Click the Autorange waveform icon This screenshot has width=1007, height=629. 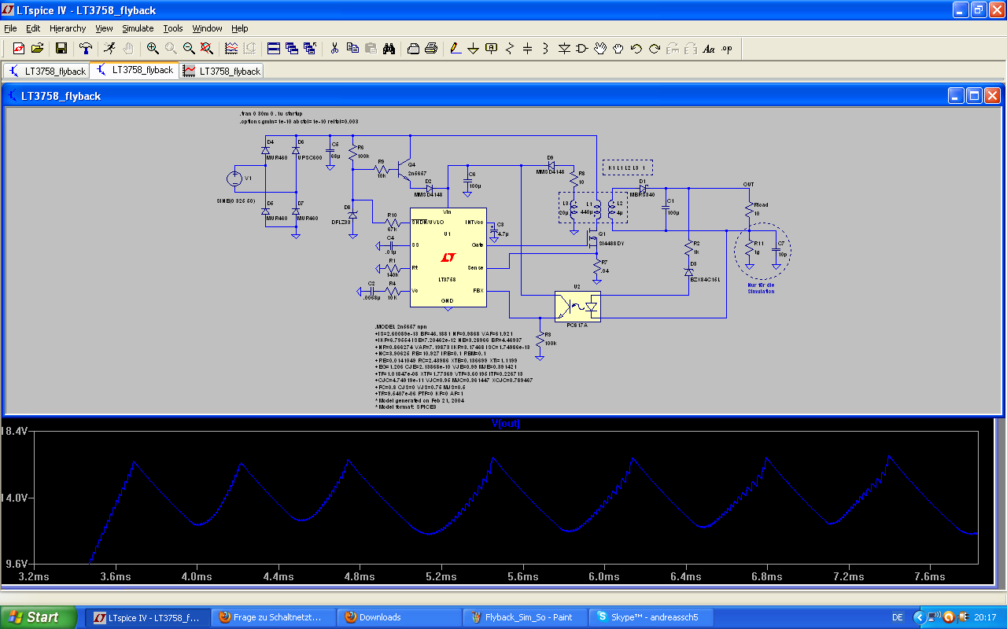(x=231, y=49)
